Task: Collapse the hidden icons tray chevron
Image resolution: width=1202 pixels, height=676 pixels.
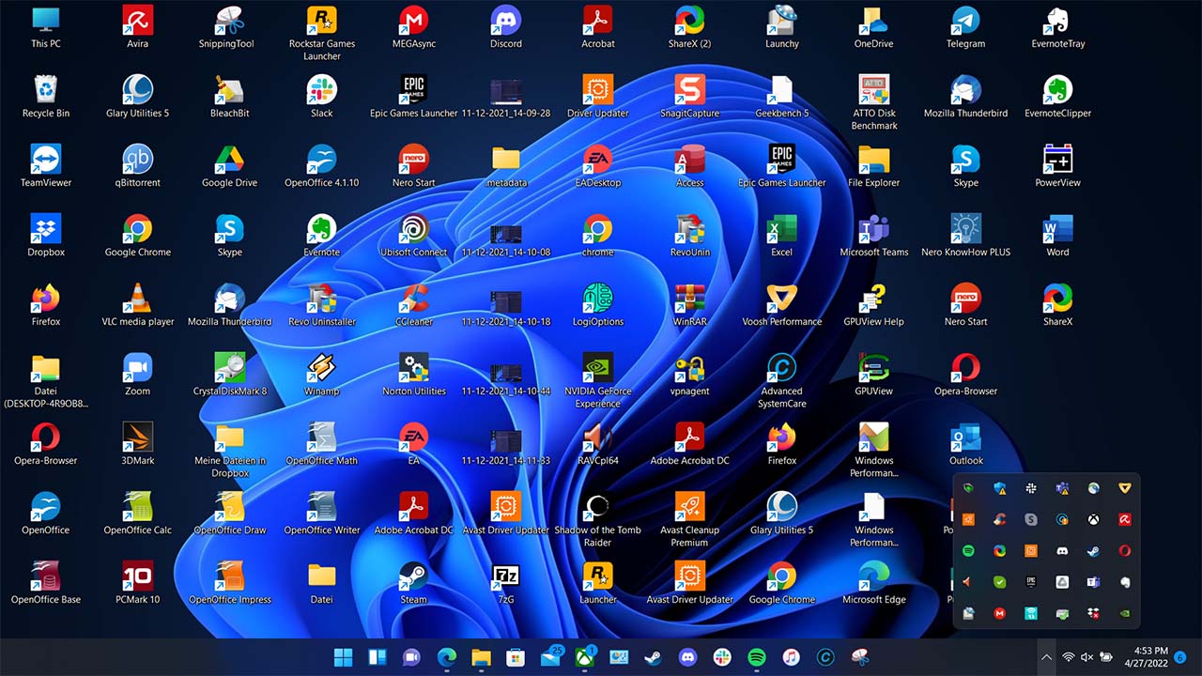Action: click(1045, 657)
